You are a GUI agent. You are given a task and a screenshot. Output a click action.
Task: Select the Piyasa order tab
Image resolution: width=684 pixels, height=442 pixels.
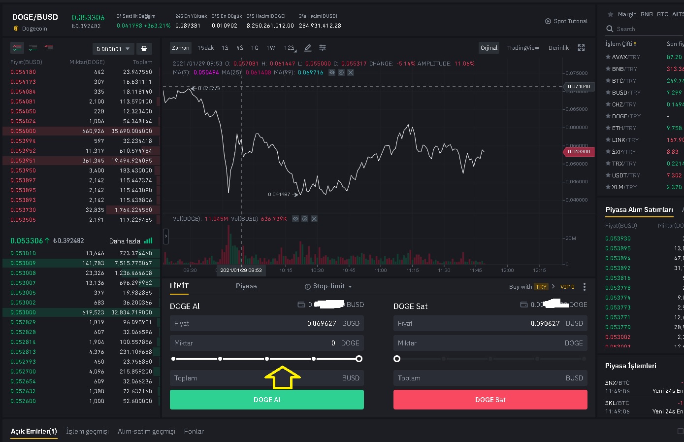246,286
